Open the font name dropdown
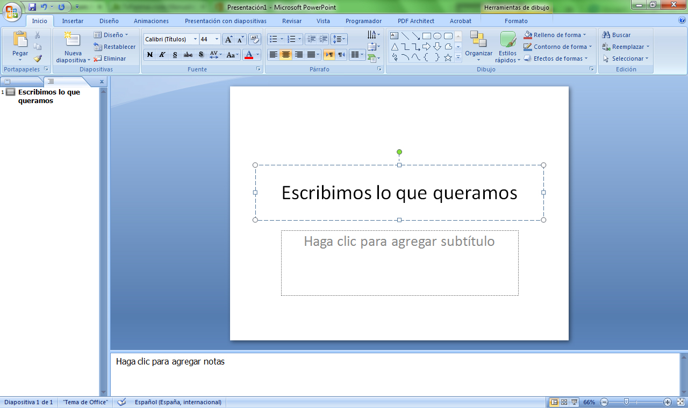Image resolution: width=688 pixels, height=408 pixels. [x=196, y=39]
